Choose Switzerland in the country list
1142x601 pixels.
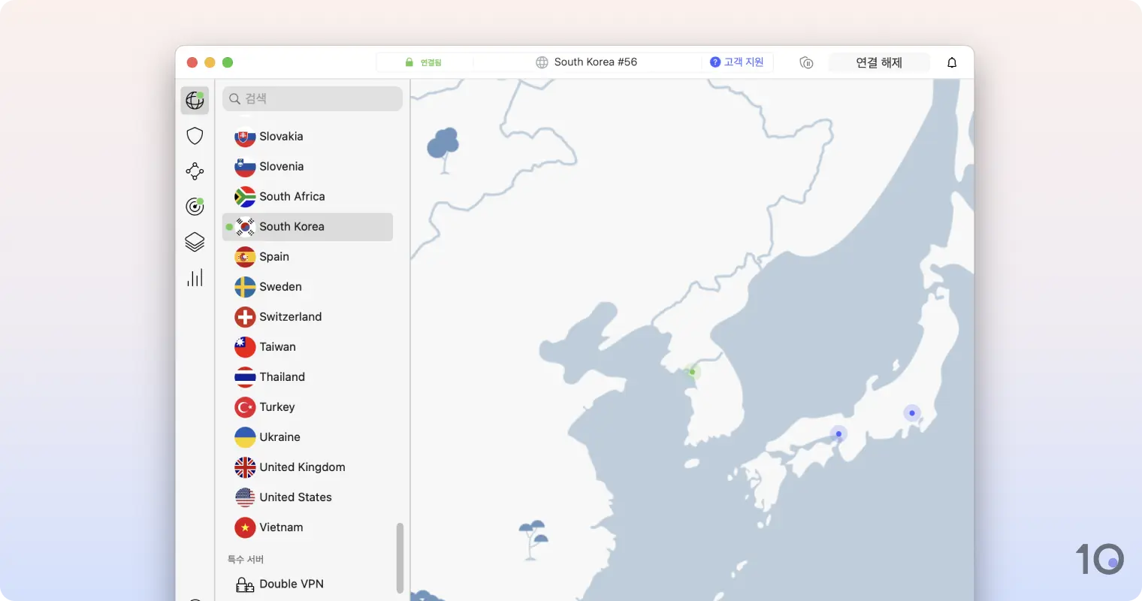(290, 317)
